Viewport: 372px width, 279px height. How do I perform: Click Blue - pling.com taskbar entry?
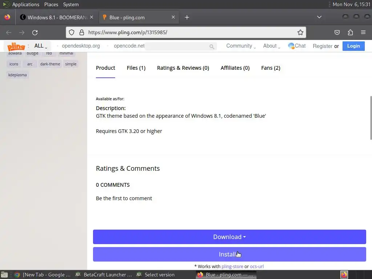(226, 275)
